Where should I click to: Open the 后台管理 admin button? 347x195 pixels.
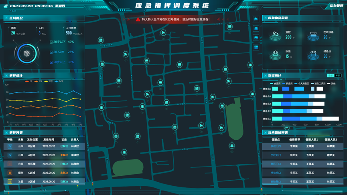(x=337, y=6)
